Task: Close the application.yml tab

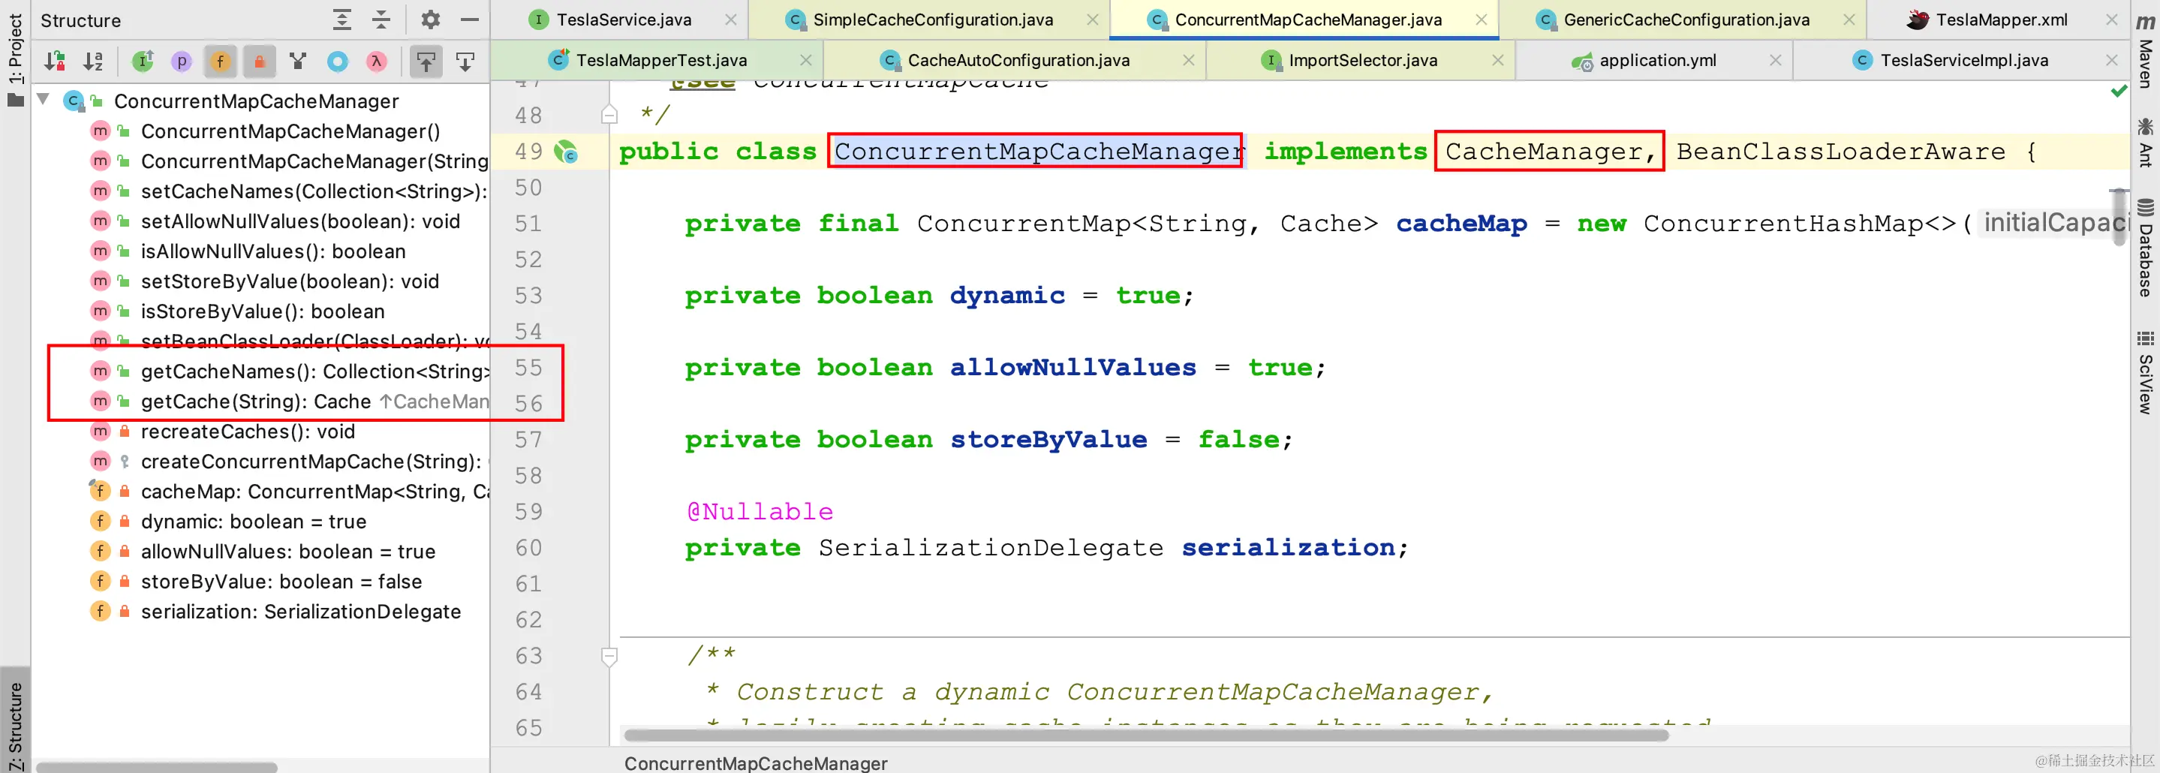Action: click(1775, 60)
